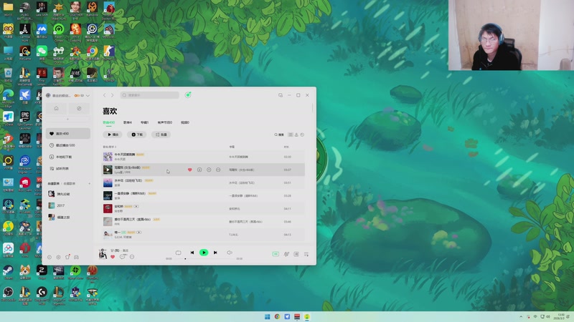This screenshot has width=574, height=322.
Task: Click the song/artist column sort header
Action: point(110,147)
